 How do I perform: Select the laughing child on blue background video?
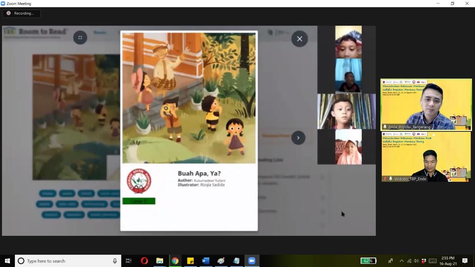point(348,76)
